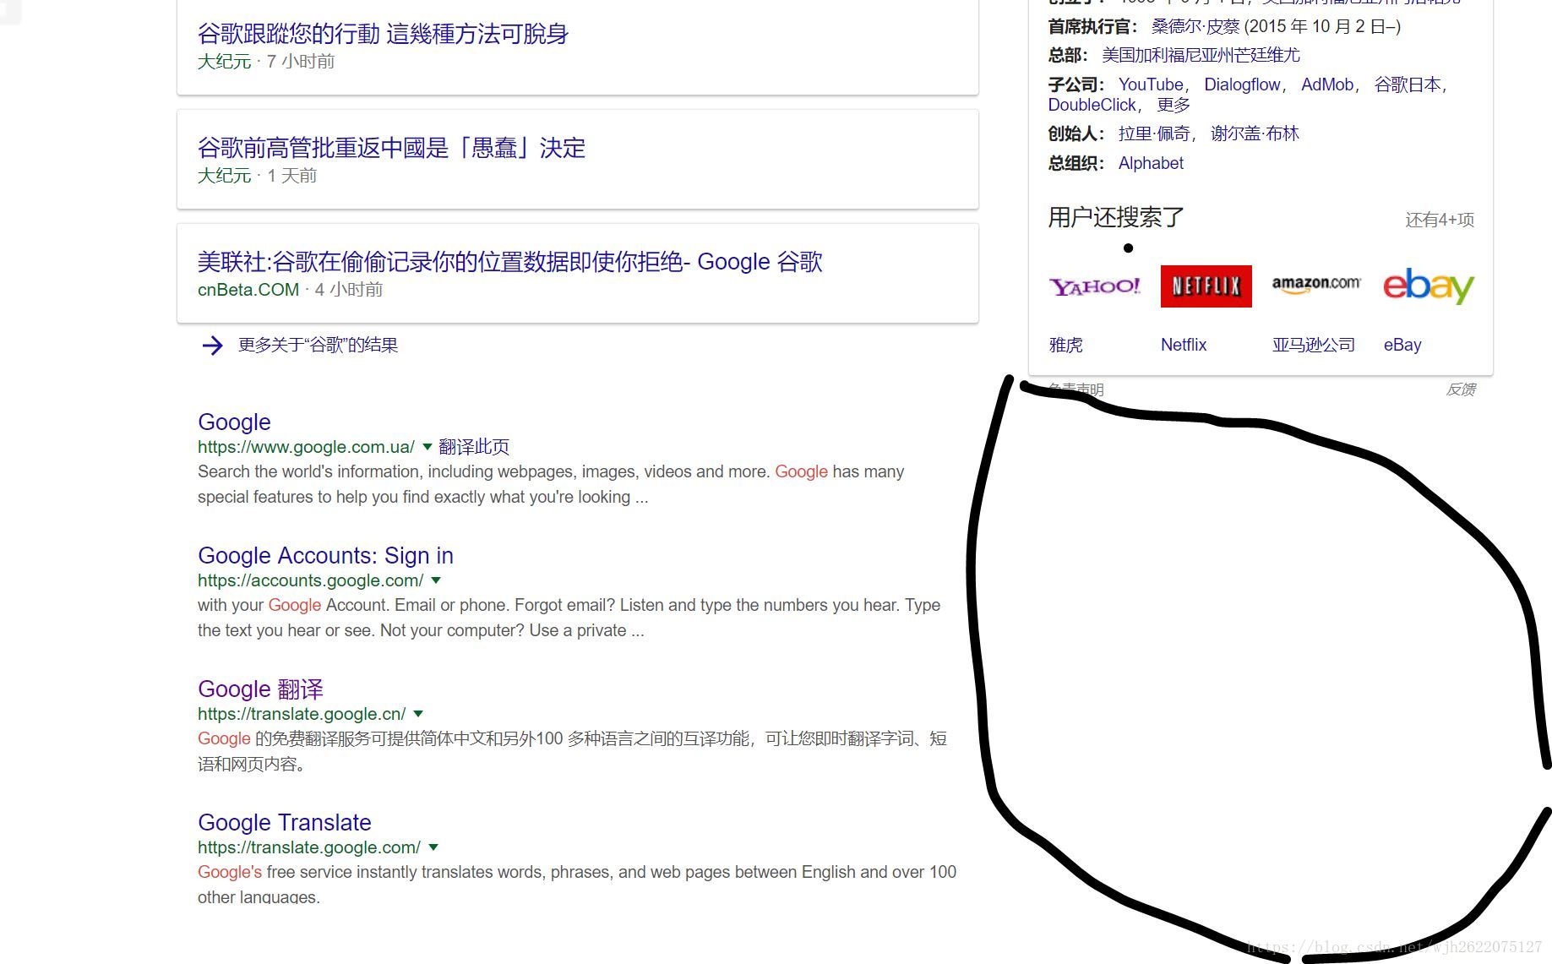Click source 大纪元 · 7 小时前

coord(266,62)
